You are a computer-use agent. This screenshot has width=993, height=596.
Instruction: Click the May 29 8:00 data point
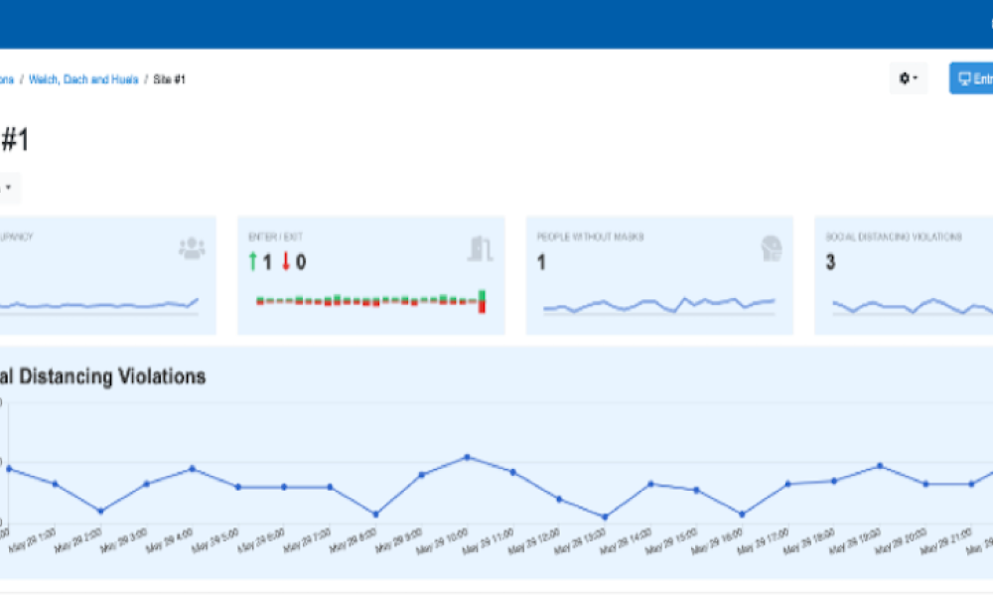(x=375, y=515)
